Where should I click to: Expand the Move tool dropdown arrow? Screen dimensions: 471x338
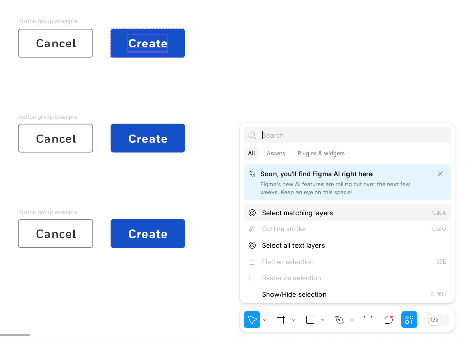tap(265, 320)
